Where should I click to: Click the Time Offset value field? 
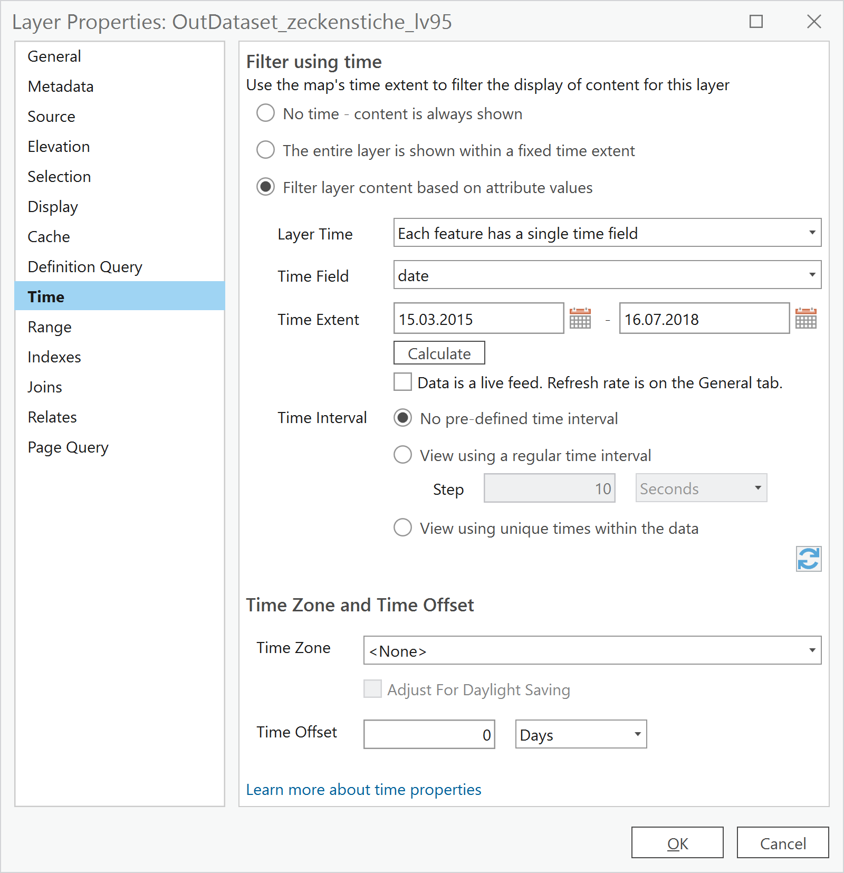(429, 734)
